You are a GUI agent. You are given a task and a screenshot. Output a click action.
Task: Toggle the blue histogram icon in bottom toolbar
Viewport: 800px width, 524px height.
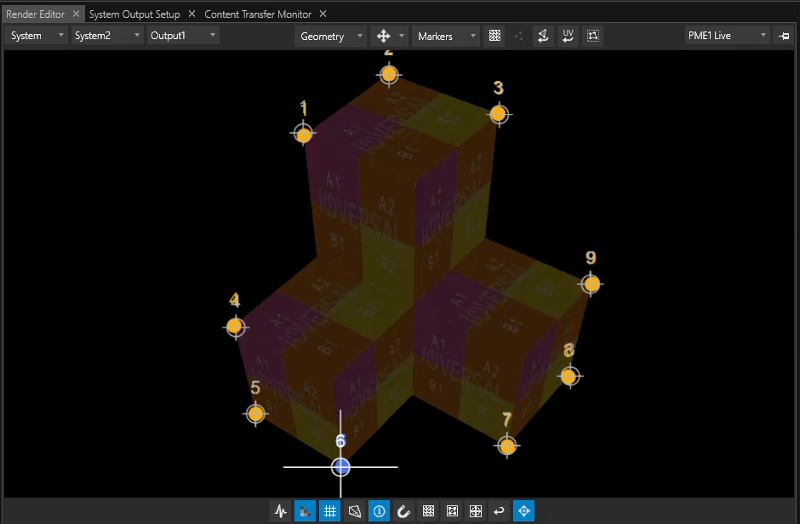tap(304, 510)
